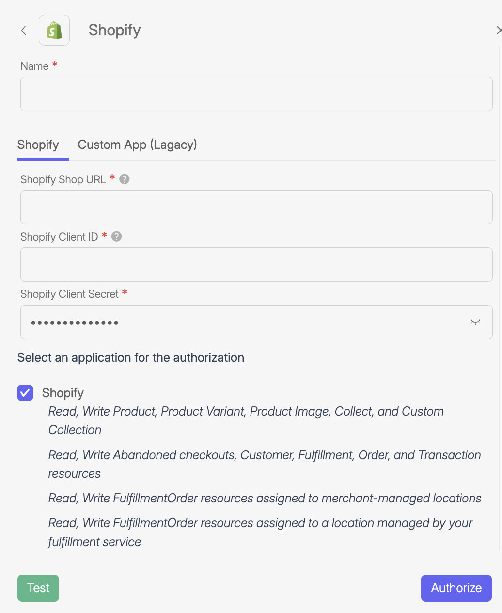The height and width of the screenshot is (613, 502).
Task: Focus the Shopify Client ID field
Action: pos(256,264)
